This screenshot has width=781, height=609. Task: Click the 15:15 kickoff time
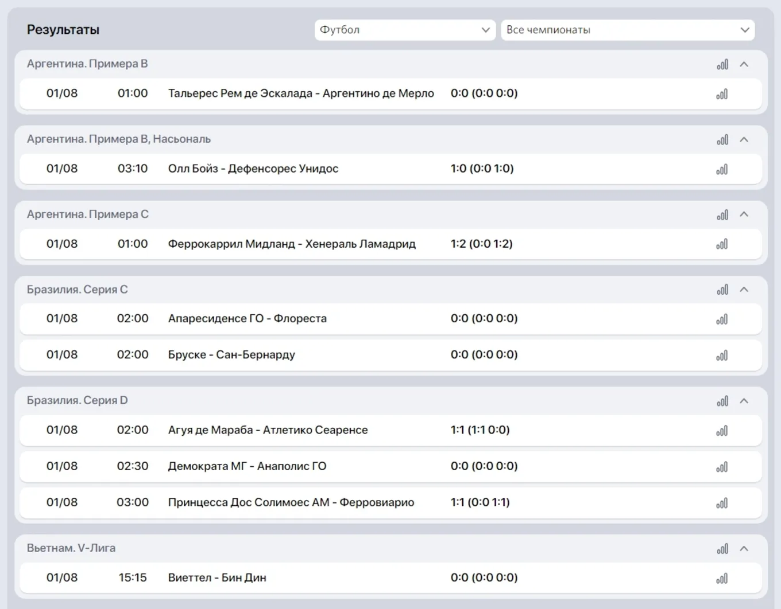pos(133,577)
